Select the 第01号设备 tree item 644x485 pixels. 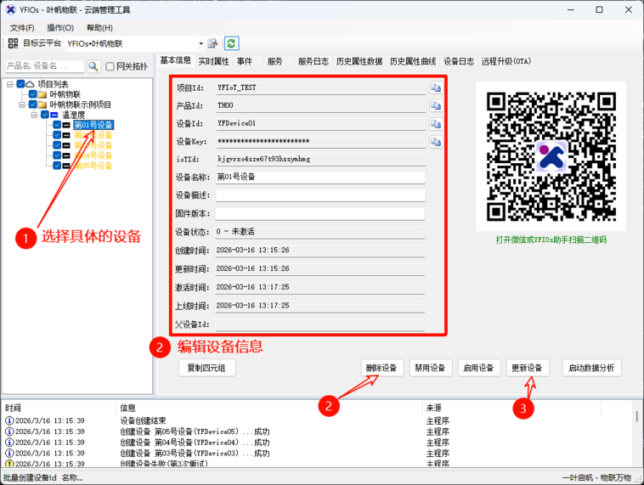pos(93,125)
